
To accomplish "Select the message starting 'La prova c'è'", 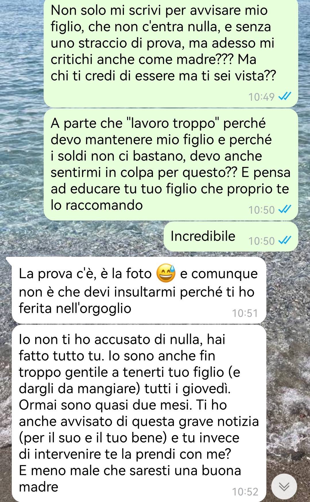I will (x=139, y=290).
